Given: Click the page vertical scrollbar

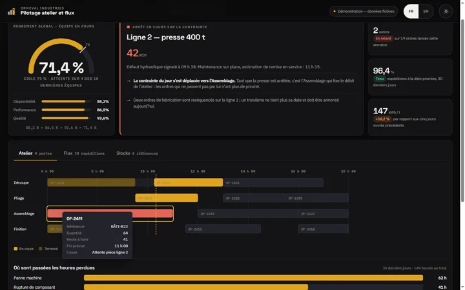Looking at the screenshot, I should [462, 110].
